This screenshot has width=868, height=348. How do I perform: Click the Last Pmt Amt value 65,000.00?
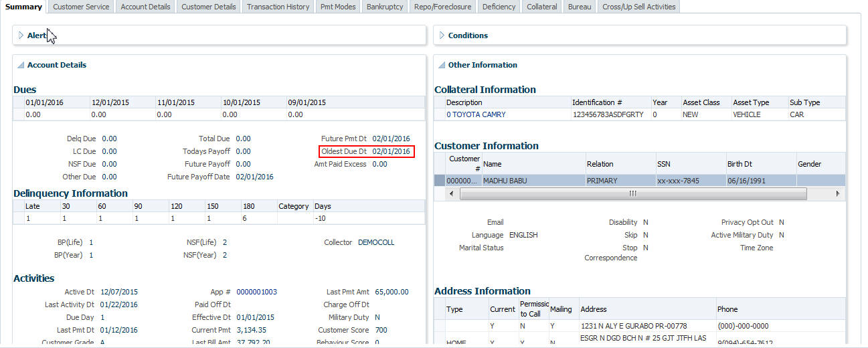pos(391,292)
